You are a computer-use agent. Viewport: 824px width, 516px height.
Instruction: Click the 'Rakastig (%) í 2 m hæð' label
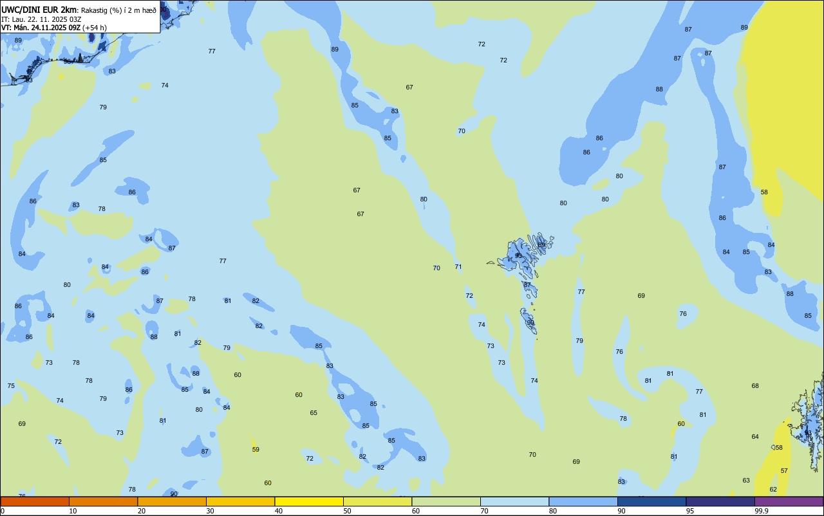point(118,10)
